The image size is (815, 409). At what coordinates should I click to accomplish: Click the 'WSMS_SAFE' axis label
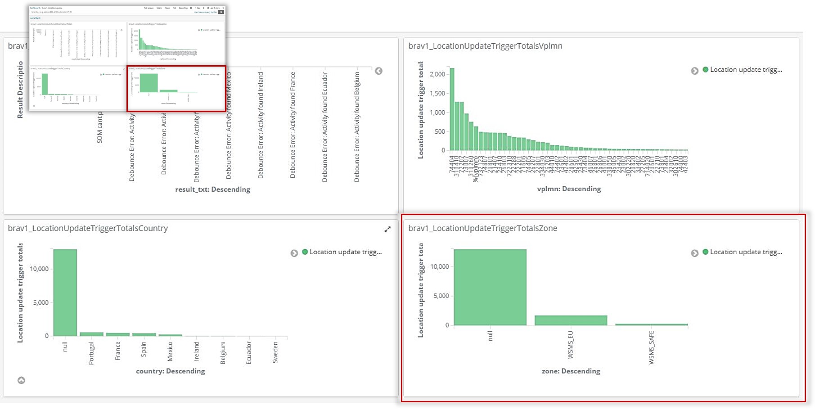pos(651,347)
